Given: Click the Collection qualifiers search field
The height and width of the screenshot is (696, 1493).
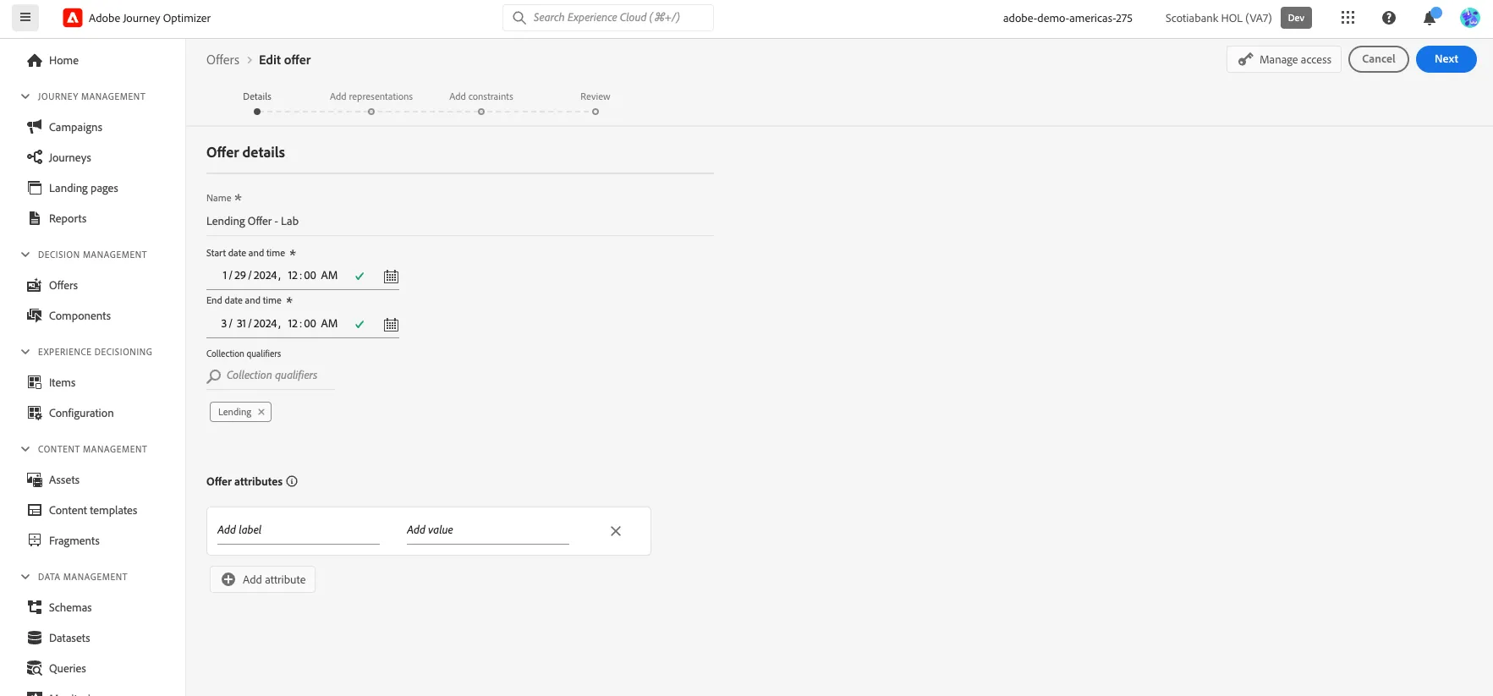Looking at the screenshot, I should tap(271, 375).
